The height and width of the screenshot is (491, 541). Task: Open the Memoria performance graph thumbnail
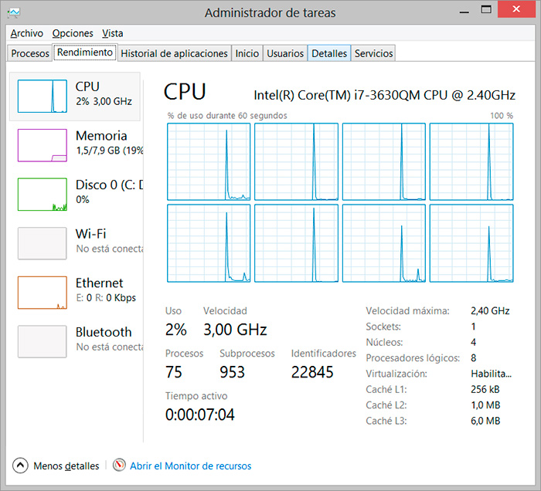[x=43, y=144]
